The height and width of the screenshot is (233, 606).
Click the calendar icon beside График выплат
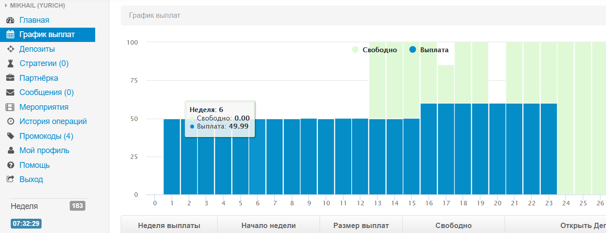10,35
